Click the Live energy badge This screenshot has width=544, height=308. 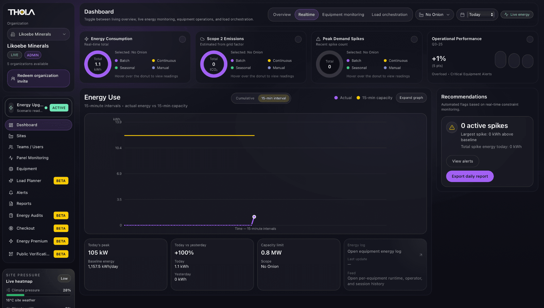pos(517,15)
